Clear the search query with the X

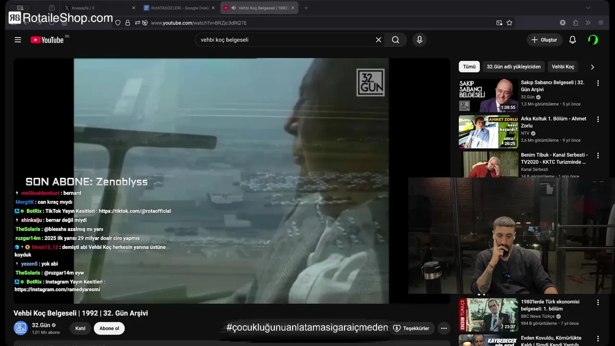(379, 40)
